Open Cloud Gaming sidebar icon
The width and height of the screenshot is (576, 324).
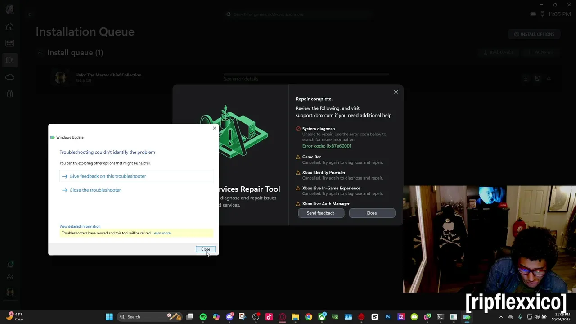point(10,77)
